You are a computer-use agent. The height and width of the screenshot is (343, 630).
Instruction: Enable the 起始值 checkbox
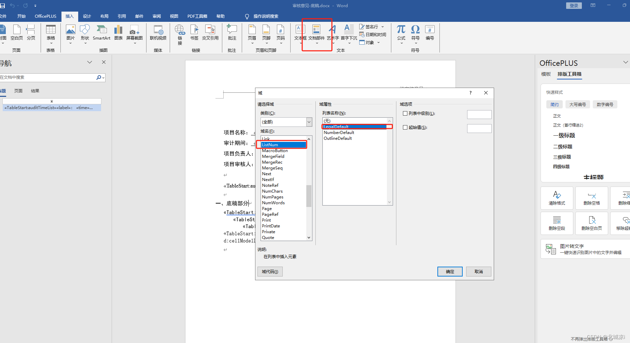click(x=405, y=127)
